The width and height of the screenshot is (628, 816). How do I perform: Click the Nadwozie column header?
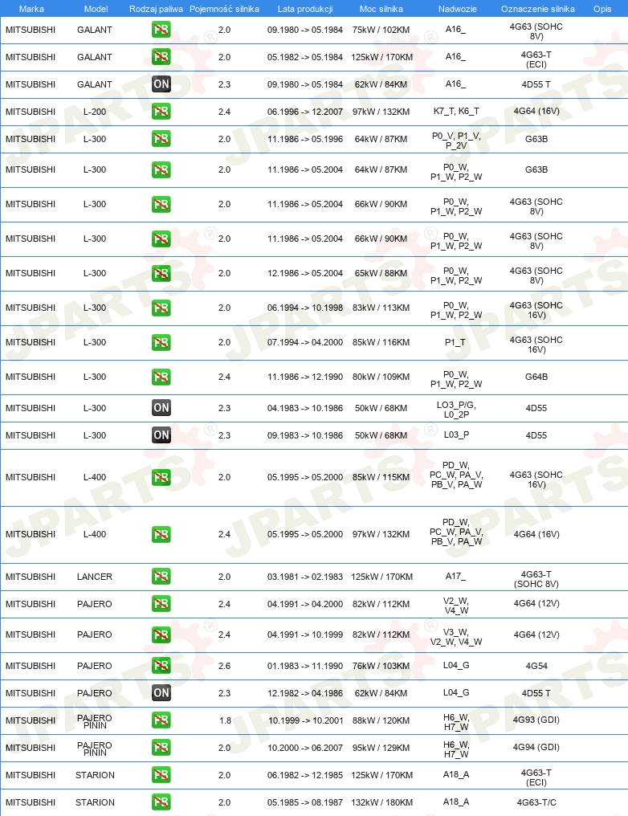click(x=457, y=9)
